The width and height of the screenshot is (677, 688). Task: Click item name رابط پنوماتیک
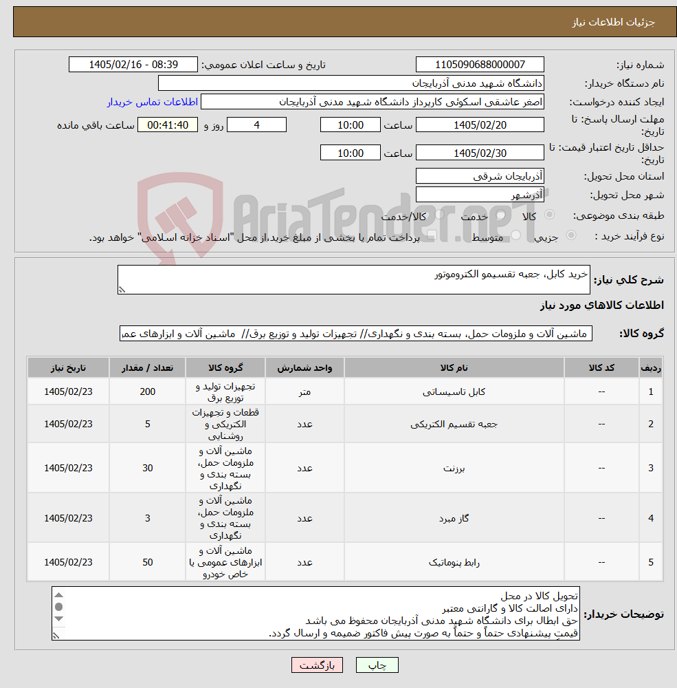(454, 563)
